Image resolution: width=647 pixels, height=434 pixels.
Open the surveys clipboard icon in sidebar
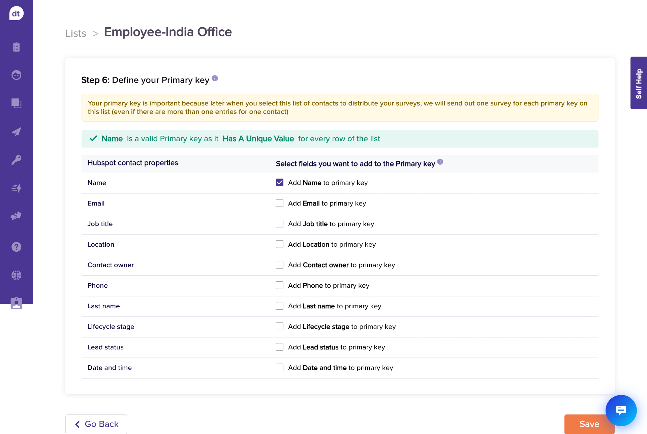[16, 46]
